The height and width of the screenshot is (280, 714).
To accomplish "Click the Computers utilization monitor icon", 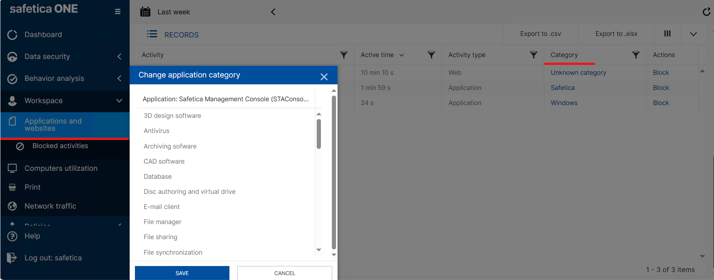I will 12,168.
